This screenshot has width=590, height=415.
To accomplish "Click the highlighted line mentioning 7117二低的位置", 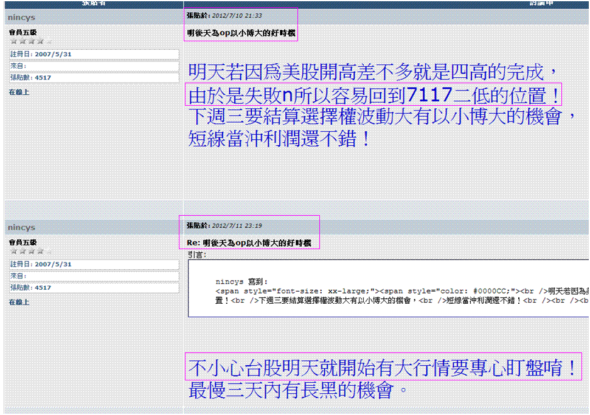I will point(373,95).
